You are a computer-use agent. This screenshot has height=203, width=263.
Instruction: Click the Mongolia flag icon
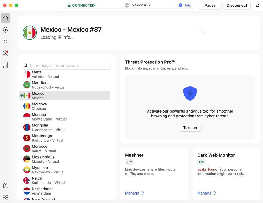[x=27, y=127]
